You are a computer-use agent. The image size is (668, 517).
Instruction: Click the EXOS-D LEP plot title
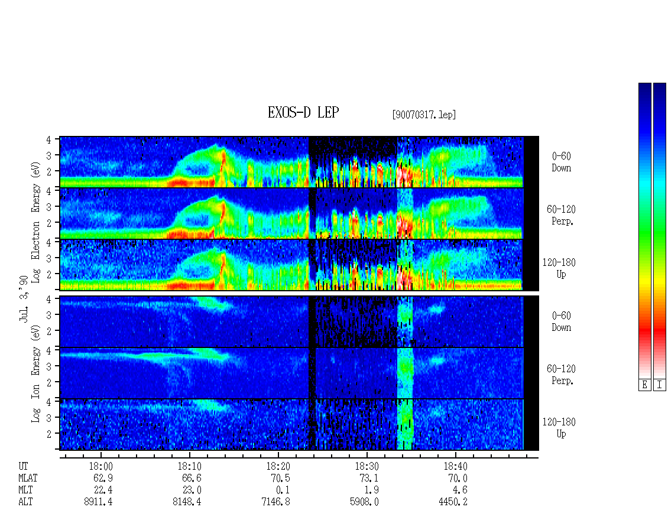point(303,112)
